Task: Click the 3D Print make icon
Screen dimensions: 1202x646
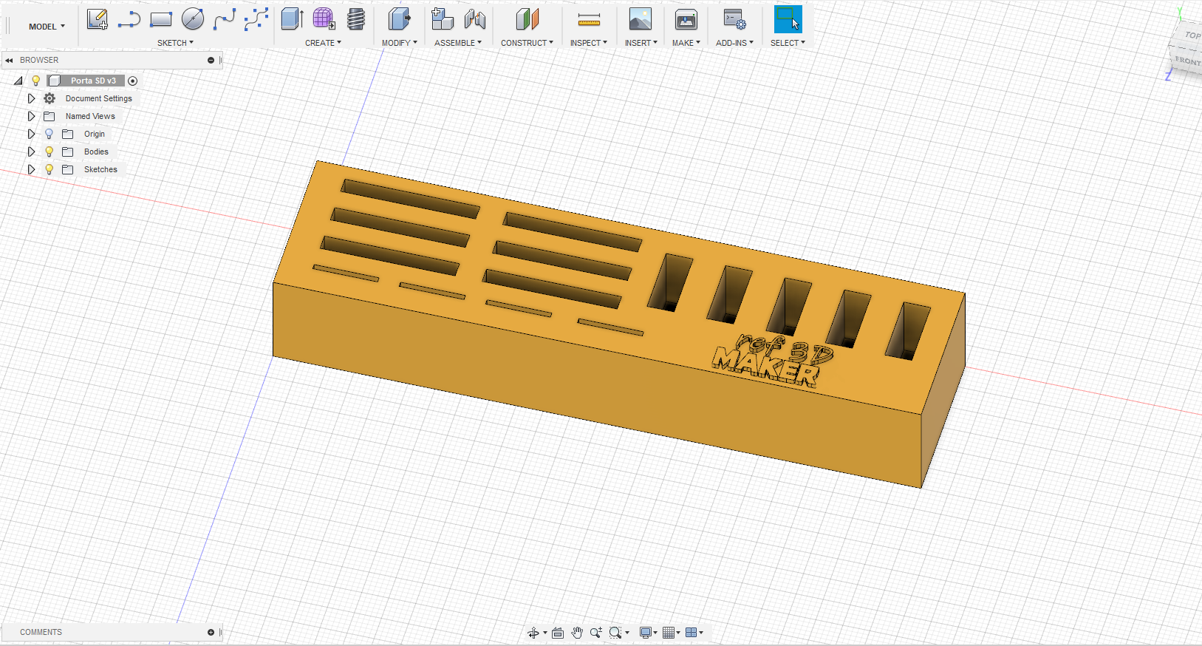Action: (x=686, y=19)
